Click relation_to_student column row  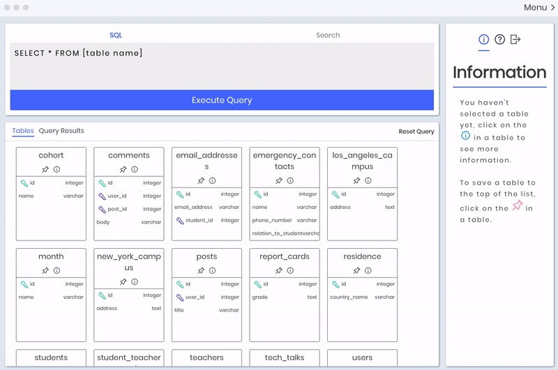[x=285, y=233]
